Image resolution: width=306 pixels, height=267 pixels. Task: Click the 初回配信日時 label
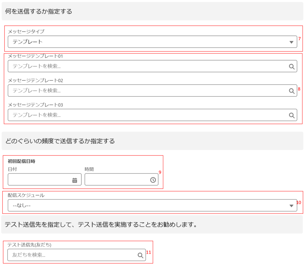[x=22, y=161]
